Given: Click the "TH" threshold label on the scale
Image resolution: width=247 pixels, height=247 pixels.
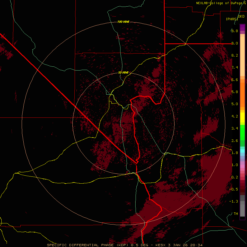Looking at the screenshot, I should pyautogui.click(x=236, y=214).
